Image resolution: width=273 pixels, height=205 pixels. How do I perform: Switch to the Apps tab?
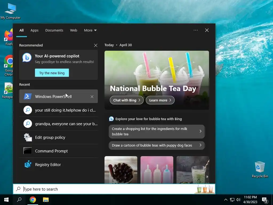click(x=34, y=30)
